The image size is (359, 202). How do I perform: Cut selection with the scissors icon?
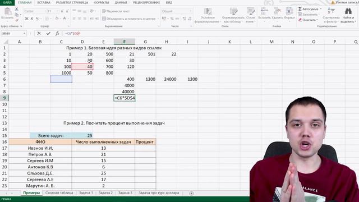click(x=16, y=9)
